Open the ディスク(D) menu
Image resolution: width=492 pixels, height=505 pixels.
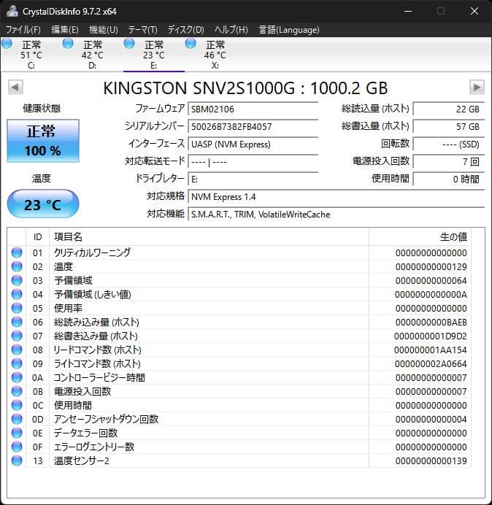click(x=186, y=30)
